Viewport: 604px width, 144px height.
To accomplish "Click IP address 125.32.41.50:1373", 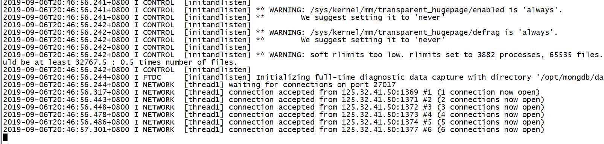I will (x=380, y=115).
